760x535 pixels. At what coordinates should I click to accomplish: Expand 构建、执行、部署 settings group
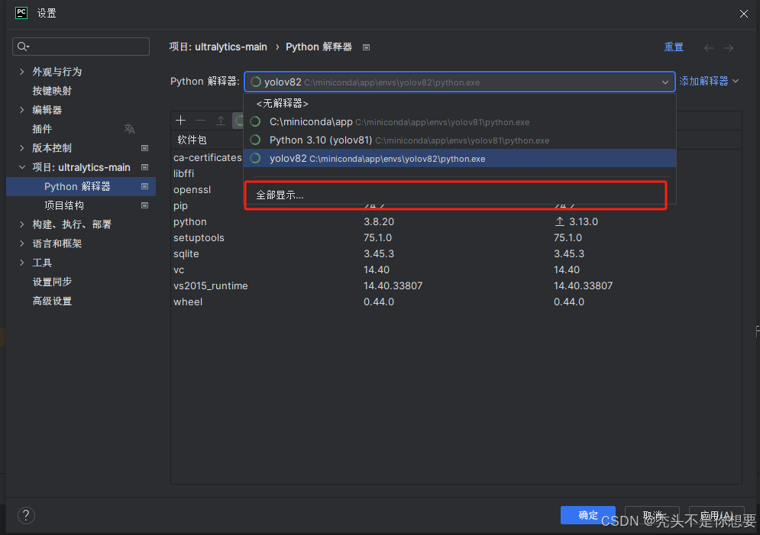point(22,224)
